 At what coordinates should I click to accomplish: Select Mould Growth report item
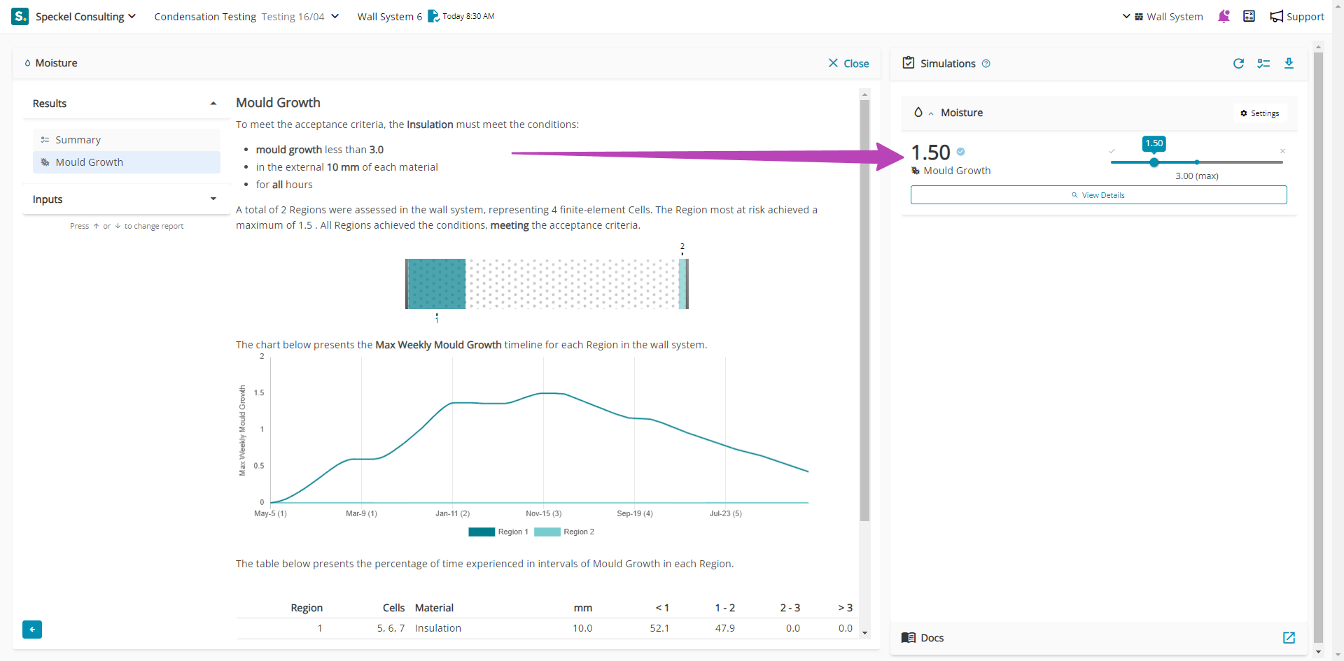[x=89, y=162]
